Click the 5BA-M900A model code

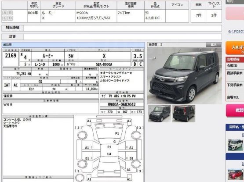click(x=104, y=64)
